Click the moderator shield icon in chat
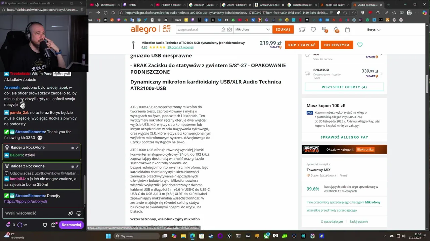The width and height of the screenshot is (430, 241). coord(45,225)
